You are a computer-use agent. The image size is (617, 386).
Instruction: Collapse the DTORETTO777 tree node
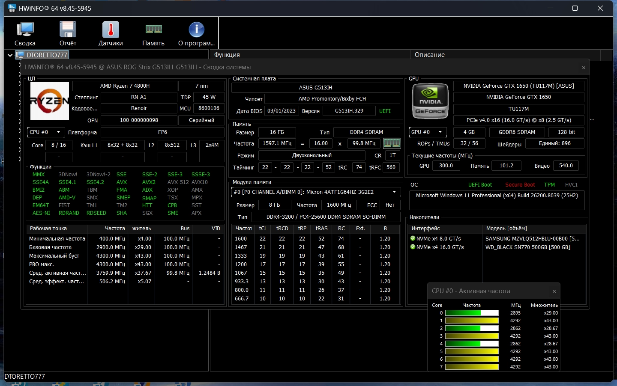(10, 55)
